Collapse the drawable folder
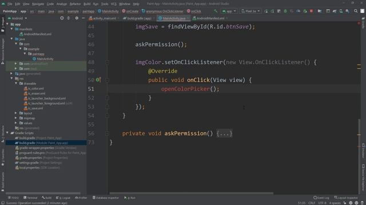This screenshot has height=205, width=366. pos(16,84)
